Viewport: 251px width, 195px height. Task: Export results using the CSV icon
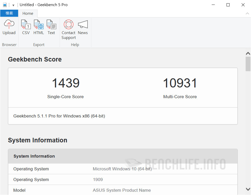26,25
